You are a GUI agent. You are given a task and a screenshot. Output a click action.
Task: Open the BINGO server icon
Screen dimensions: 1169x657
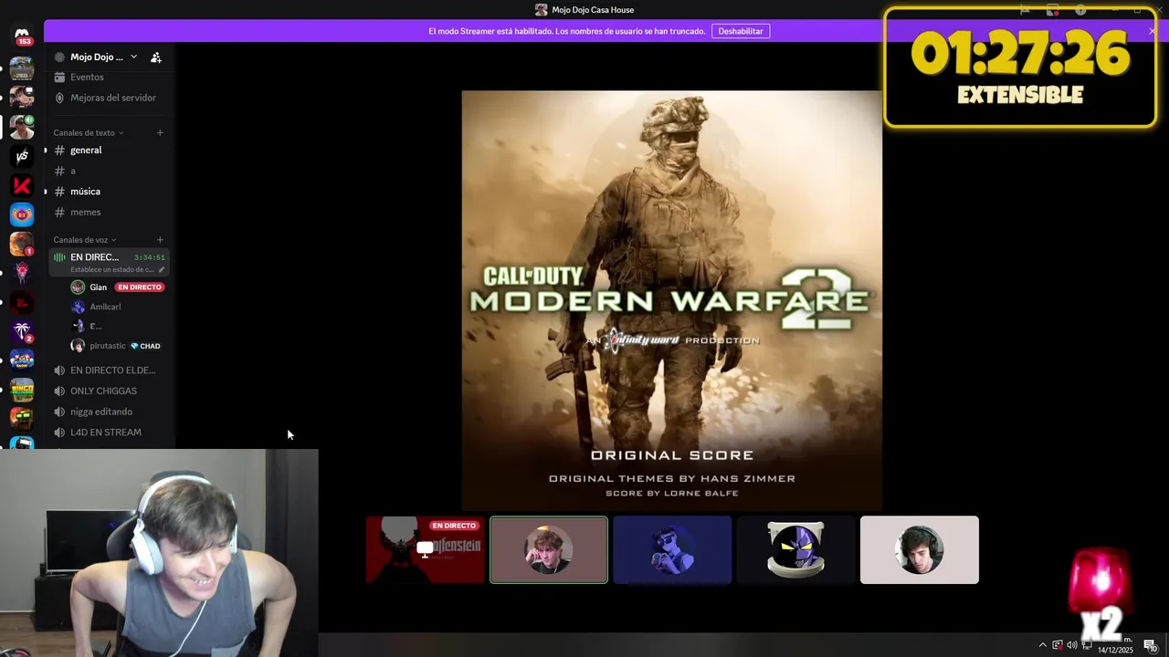coord(22,390)
